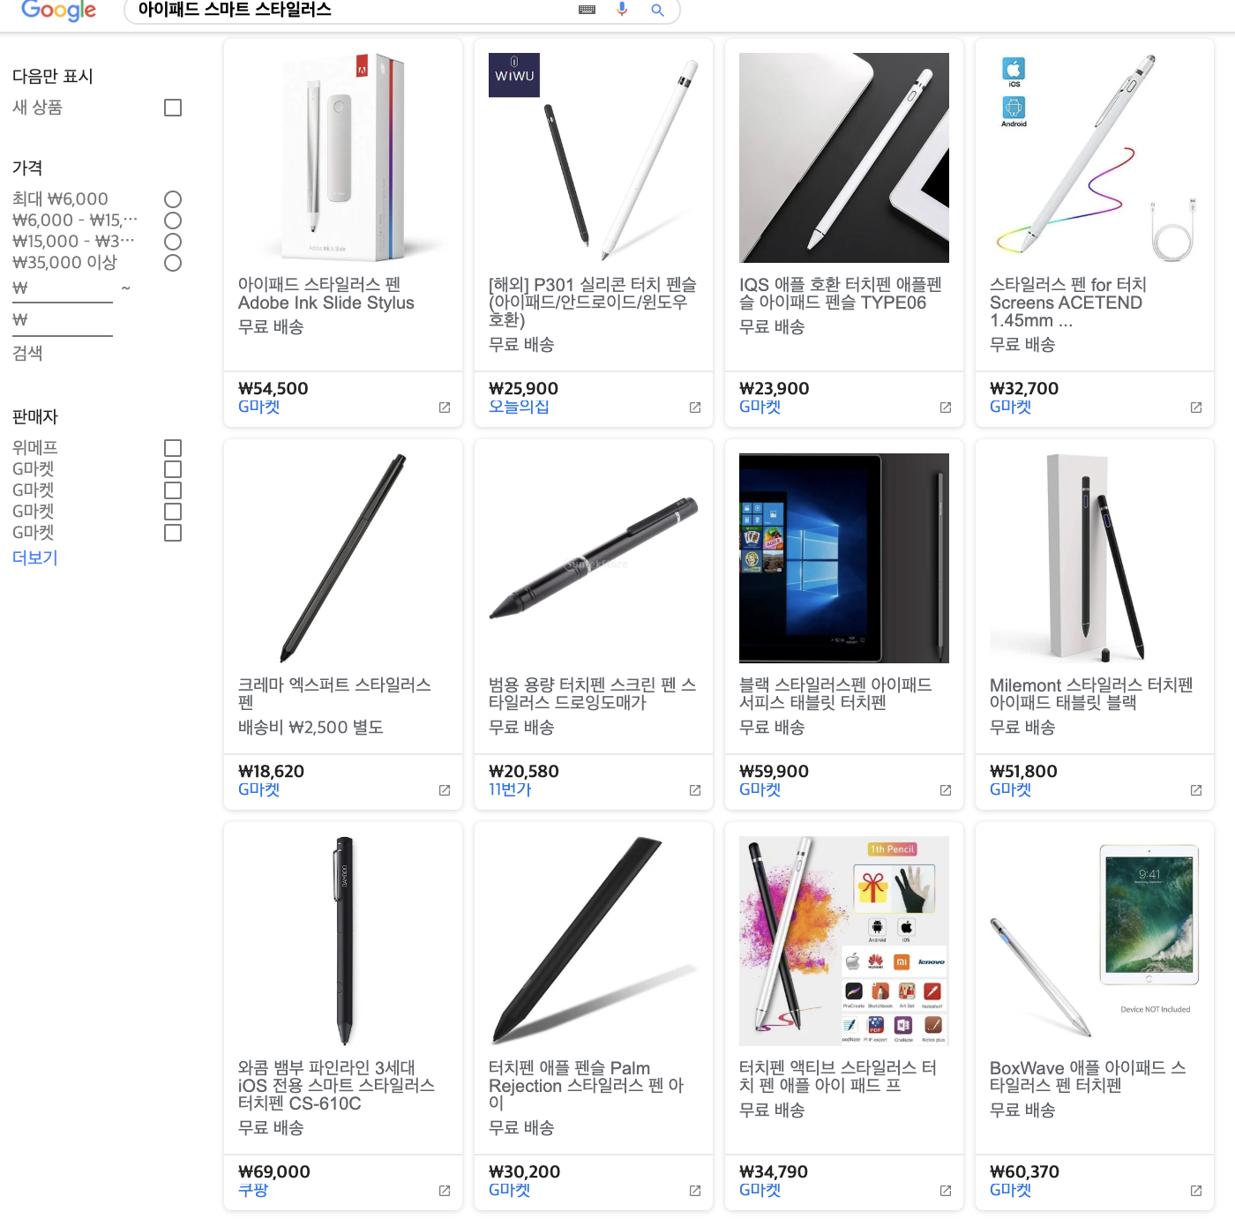Screen dimensions: 1235x1219
Task: Select the 최대 ₩6,000 price radio button
Action: point(173,199)
